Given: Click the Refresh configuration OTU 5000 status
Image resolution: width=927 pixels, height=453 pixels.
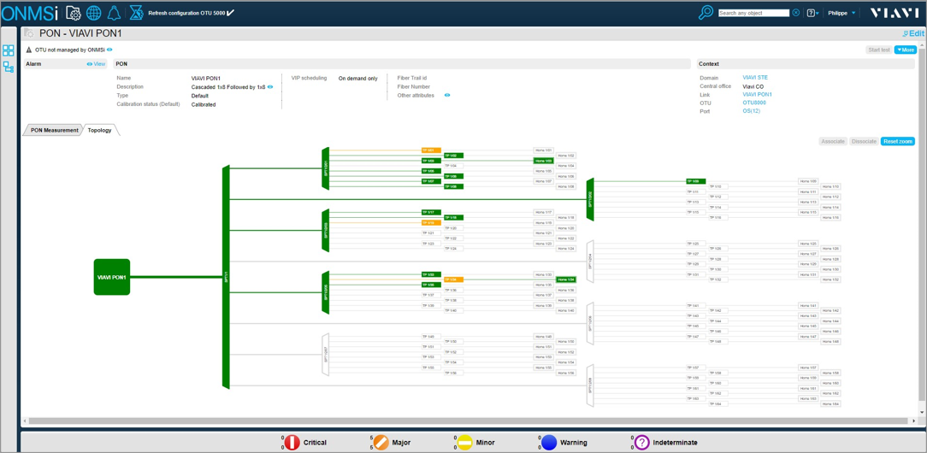Looking at the screenshot, I should [192, 13].
